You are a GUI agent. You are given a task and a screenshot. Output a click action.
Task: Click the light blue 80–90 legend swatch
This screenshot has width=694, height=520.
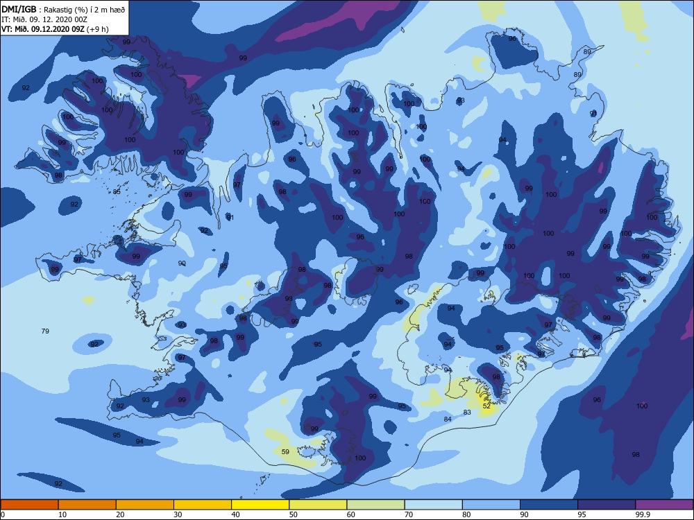point(491,505)
